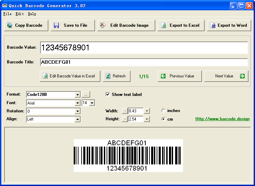Click the Barcode Value input field
The width and height of the screenshot is (255, 186).
144,48
